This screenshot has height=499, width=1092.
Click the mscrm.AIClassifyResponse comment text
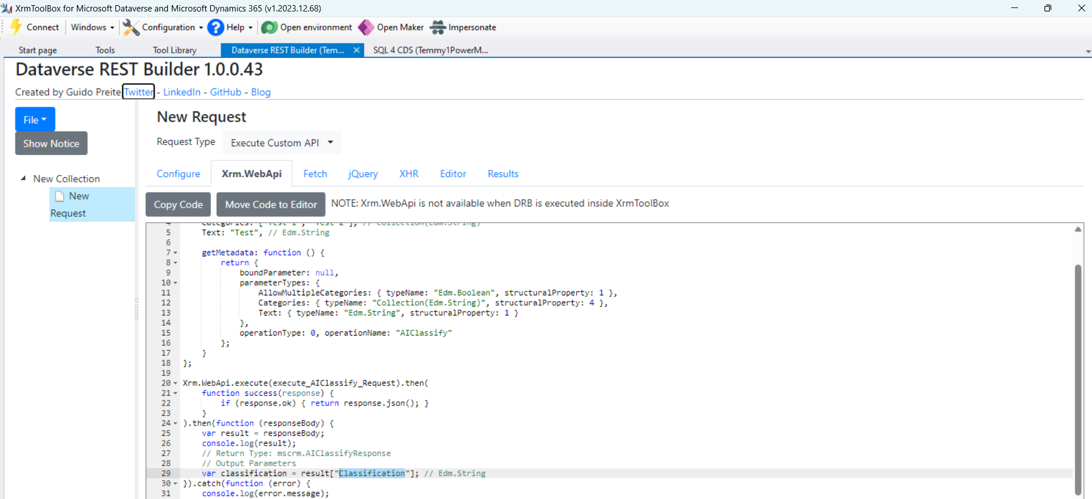[334, 453]
